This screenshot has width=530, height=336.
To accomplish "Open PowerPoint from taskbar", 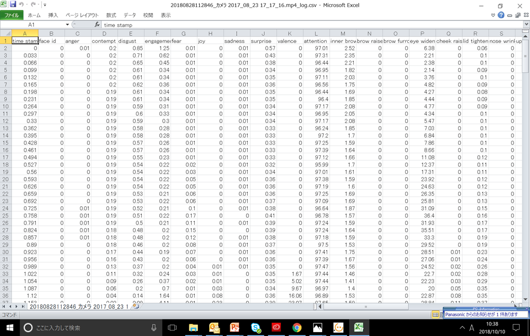I will (235, 328).
